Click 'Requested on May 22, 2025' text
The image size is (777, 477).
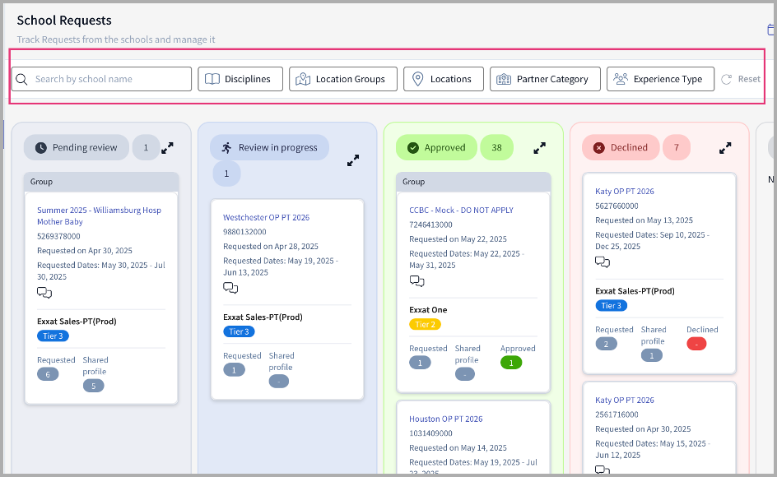coord(458,238)
